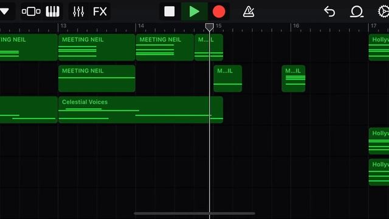Select the unlabeled third-track region before Celestial Voices
The image size is (389, 219).
coord(29,109)
